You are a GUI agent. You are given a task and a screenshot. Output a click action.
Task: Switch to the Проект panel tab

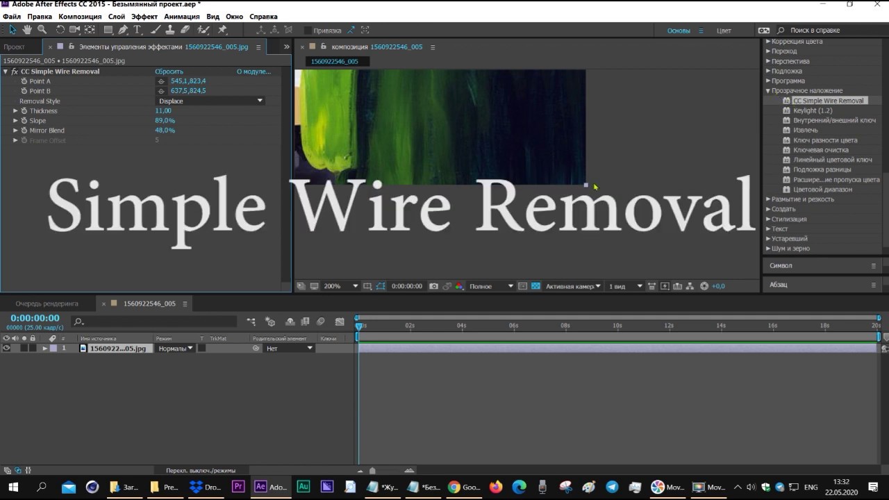click(15, 47)
